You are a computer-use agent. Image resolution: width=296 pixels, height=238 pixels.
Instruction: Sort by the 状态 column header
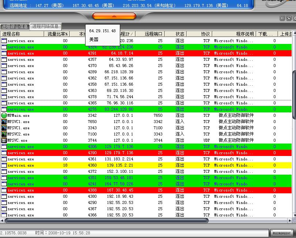pos(176,34)
